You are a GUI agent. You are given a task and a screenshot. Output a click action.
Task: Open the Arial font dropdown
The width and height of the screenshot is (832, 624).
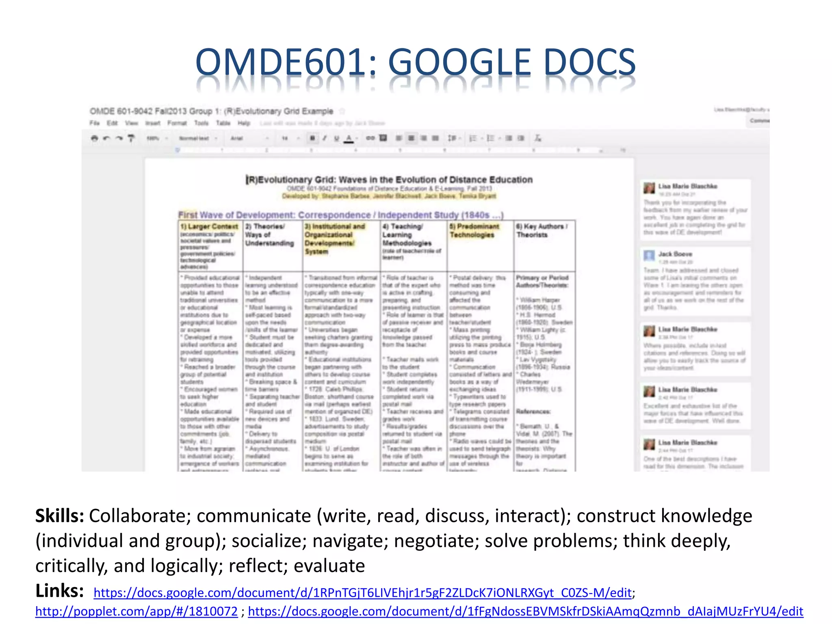[x=249, y=139]
